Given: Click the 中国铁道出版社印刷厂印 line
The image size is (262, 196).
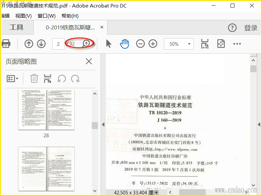Looking at the screenshot, I should point(165,156).
